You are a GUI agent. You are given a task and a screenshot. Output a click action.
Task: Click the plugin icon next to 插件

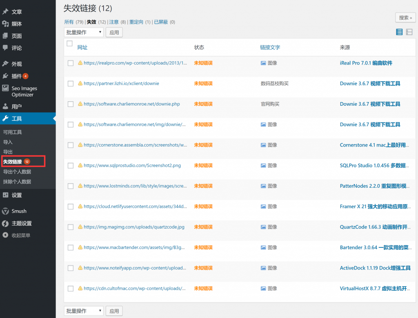click(x=5, y=76)
